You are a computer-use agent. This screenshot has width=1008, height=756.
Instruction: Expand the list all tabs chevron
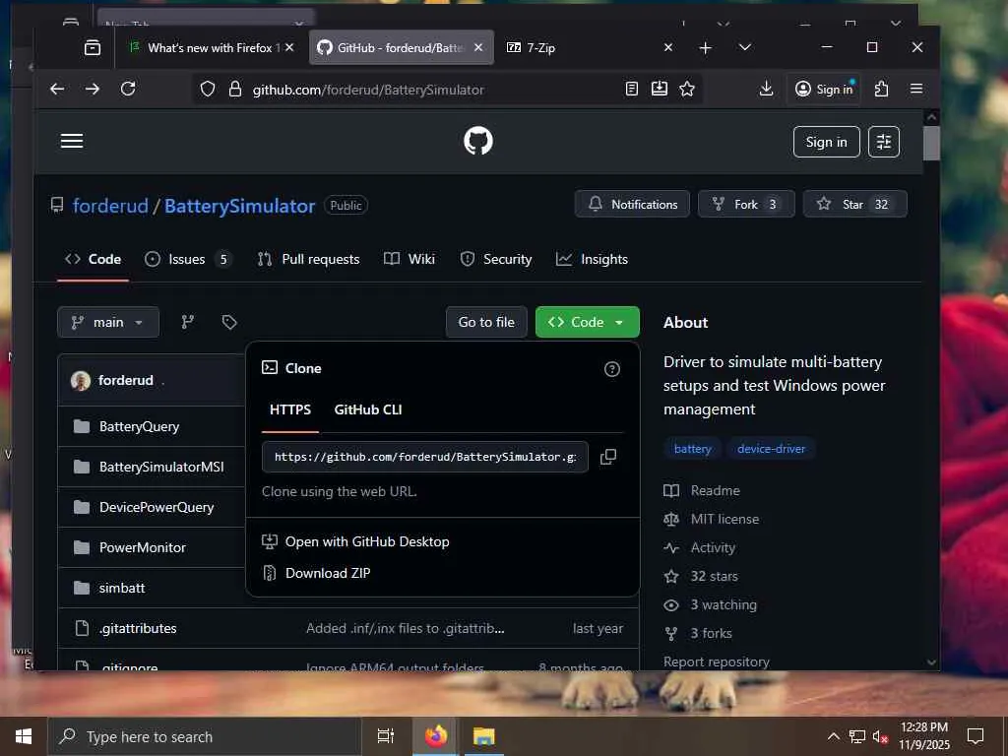(744, 47)
